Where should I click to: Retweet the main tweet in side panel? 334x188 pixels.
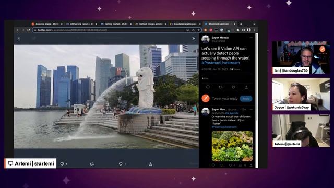click(221, 87)
